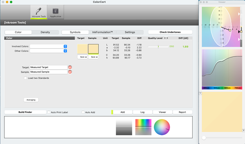Viewport: 245px width, 144px height.
Task: Select the rainbow spectrum chart thumbnail
Action: (x=143, y=127)
